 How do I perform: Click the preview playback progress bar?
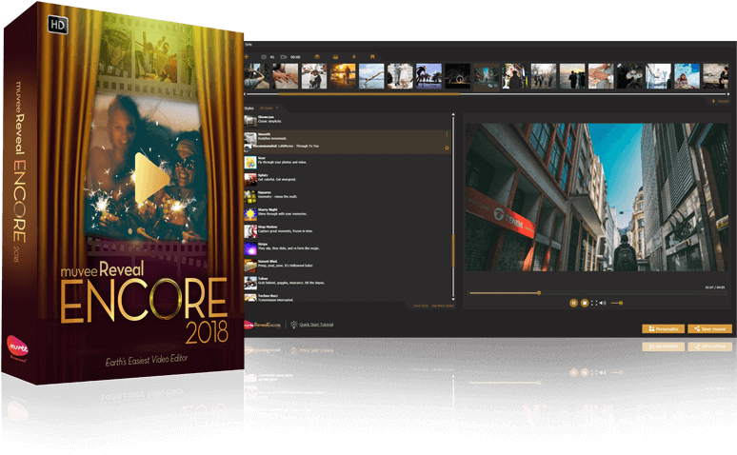tap(597, 293)
